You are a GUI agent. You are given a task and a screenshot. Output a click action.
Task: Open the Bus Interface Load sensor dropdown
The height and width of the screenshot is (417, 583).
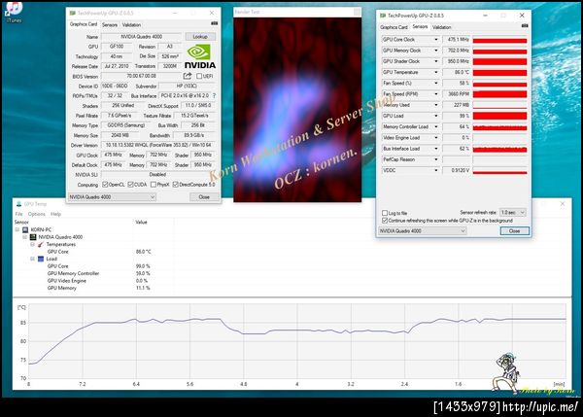point(435,149)
